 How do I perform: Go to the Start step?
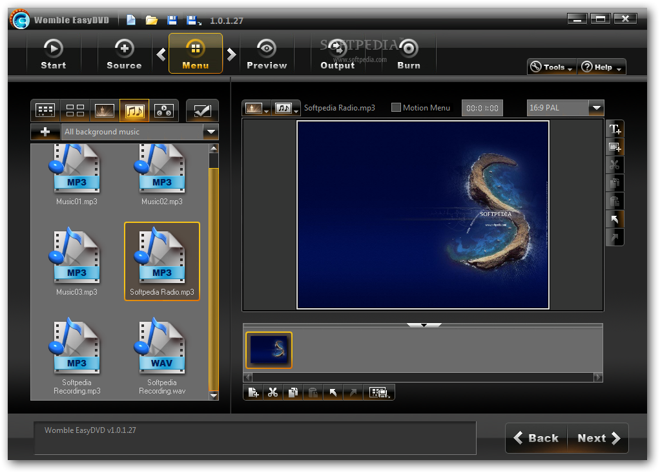[54, 54]
